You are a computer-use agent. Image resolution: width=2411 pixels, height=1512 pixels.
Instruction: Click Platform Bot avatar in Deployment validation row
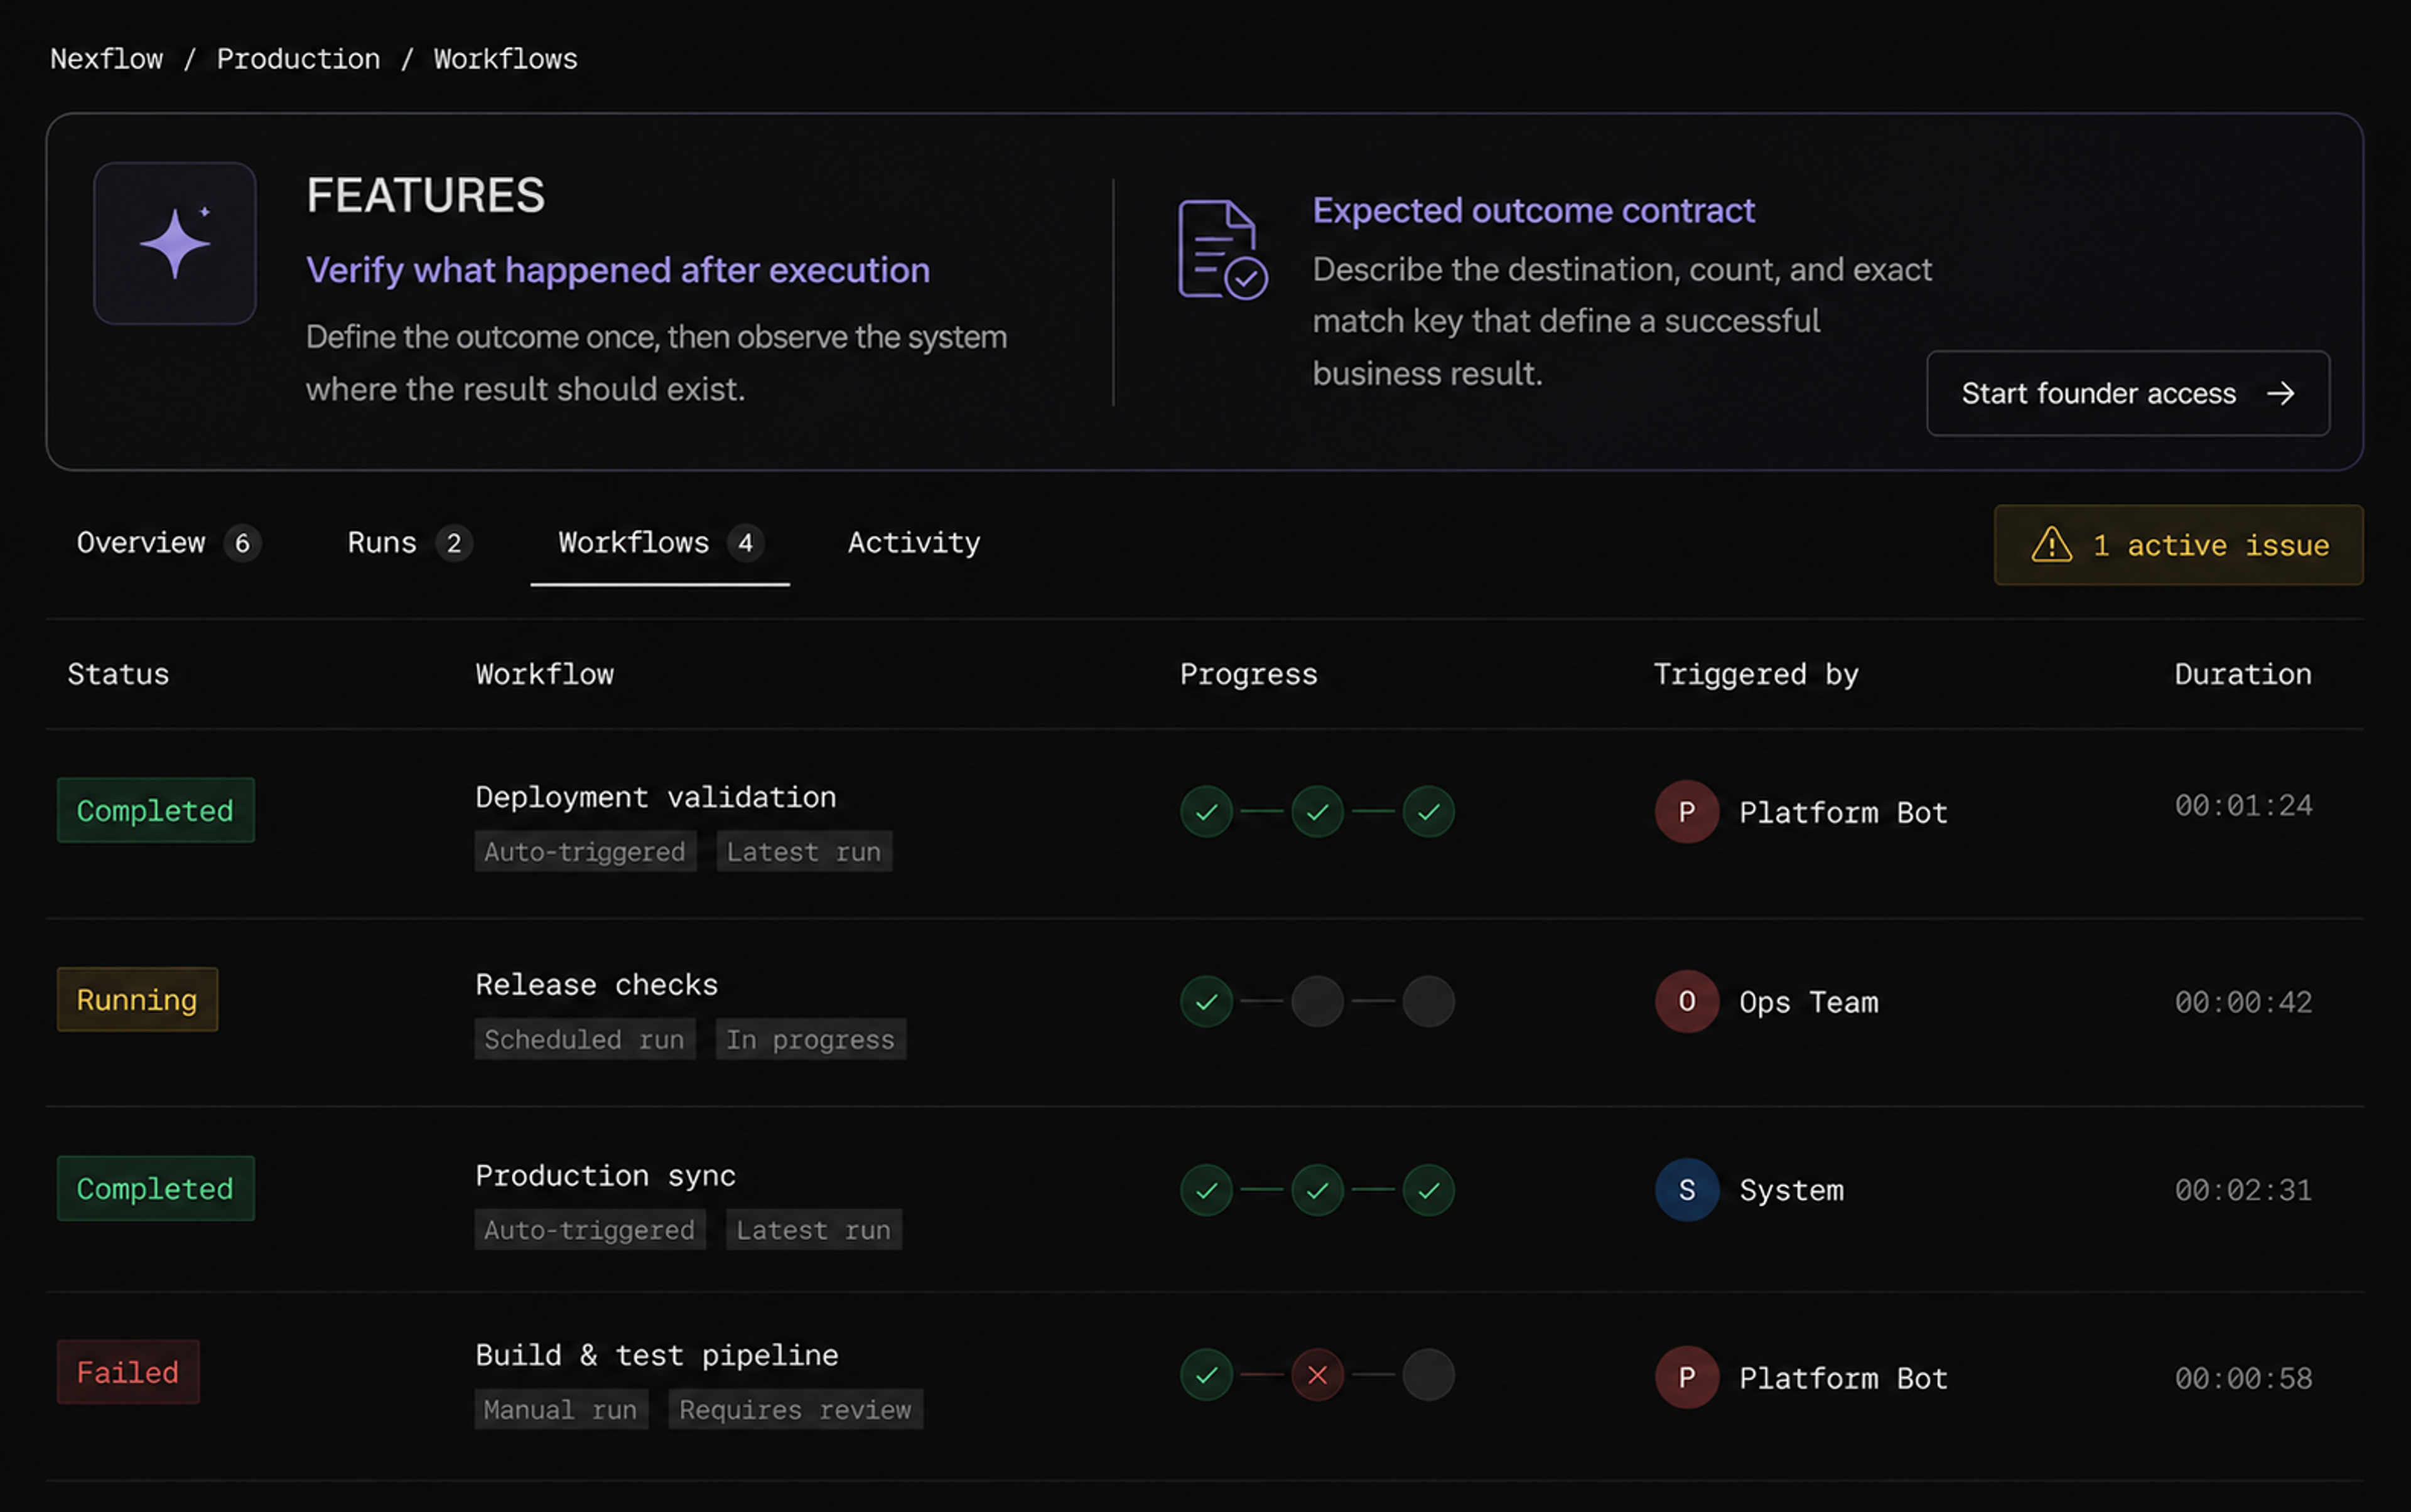(1686, 812)
